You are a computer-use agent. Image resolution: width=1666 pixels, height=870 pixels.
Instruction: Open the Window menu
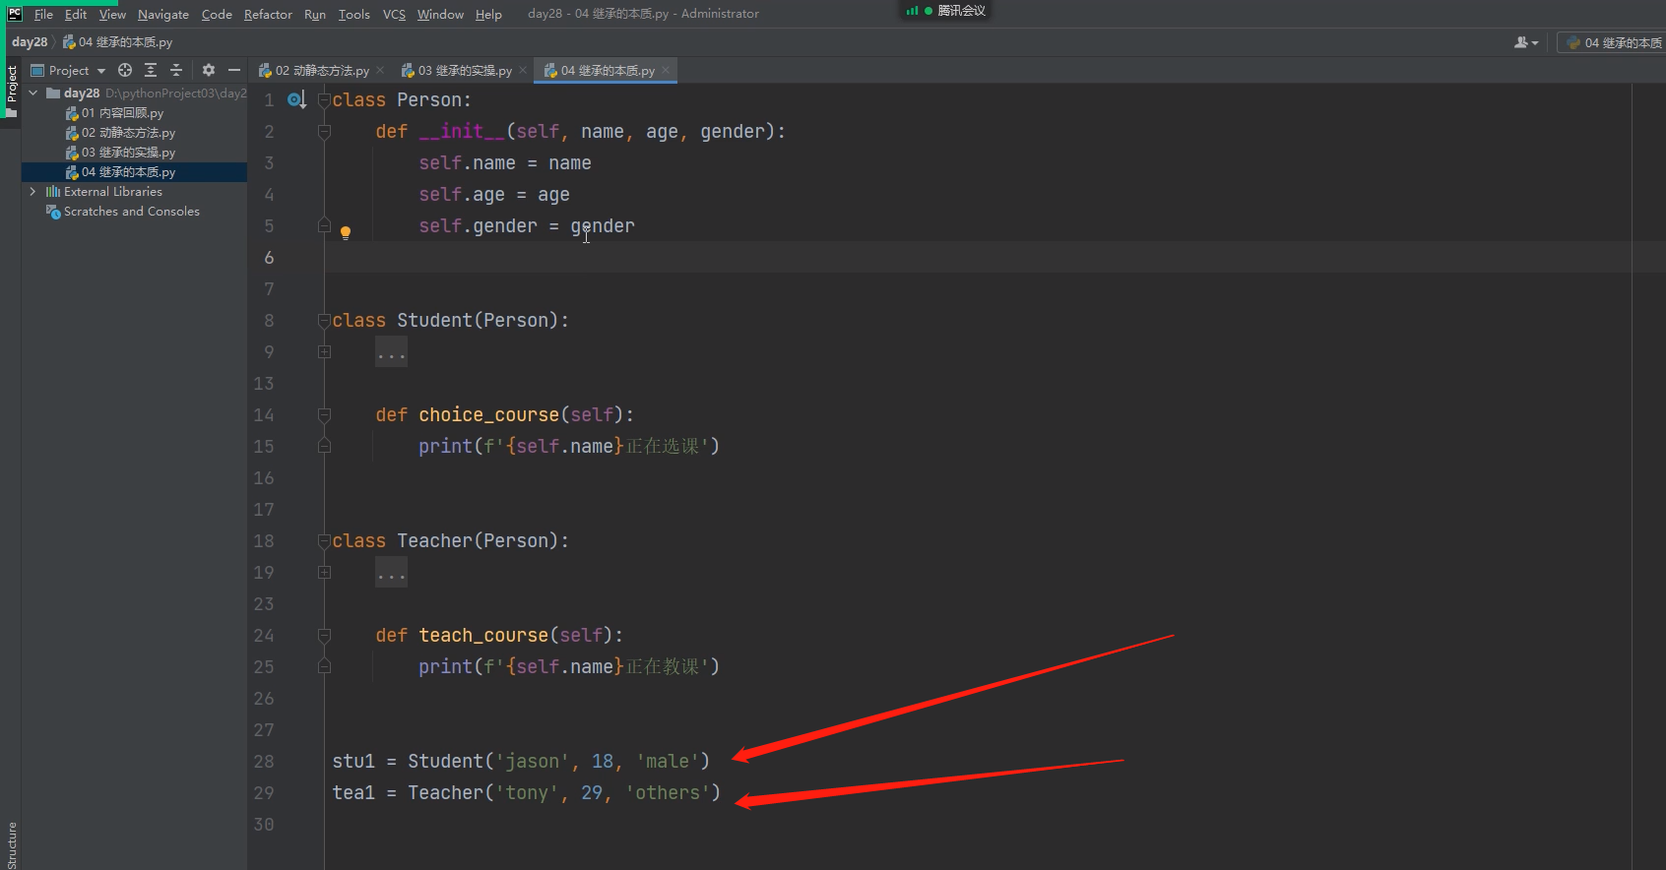tap(440, 14)
